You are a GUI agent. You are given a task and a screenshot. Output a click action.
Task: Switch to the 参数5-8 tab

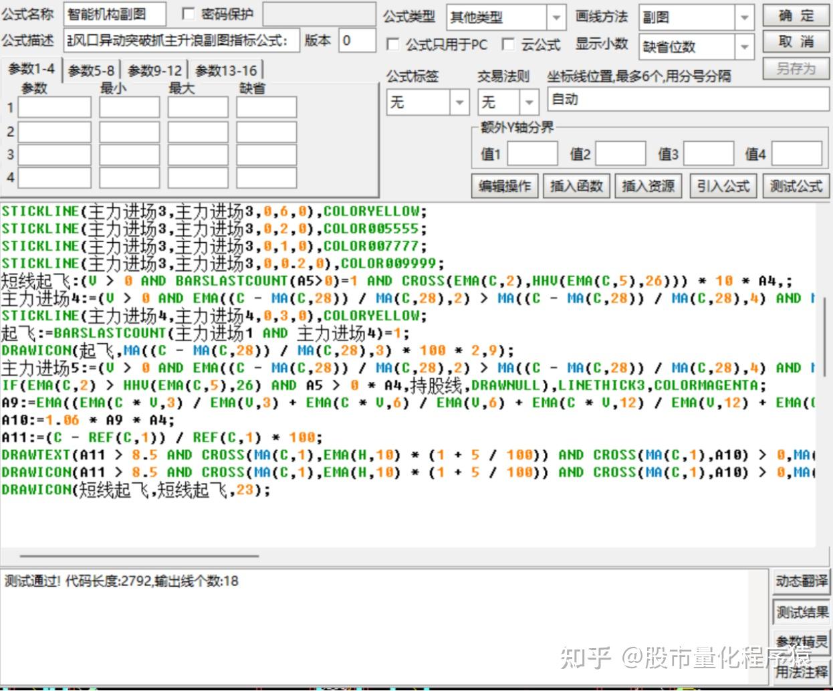91,70
